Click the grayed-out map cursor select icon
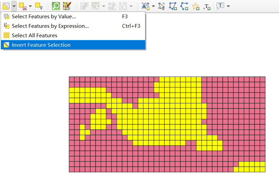 pos(96,6)
